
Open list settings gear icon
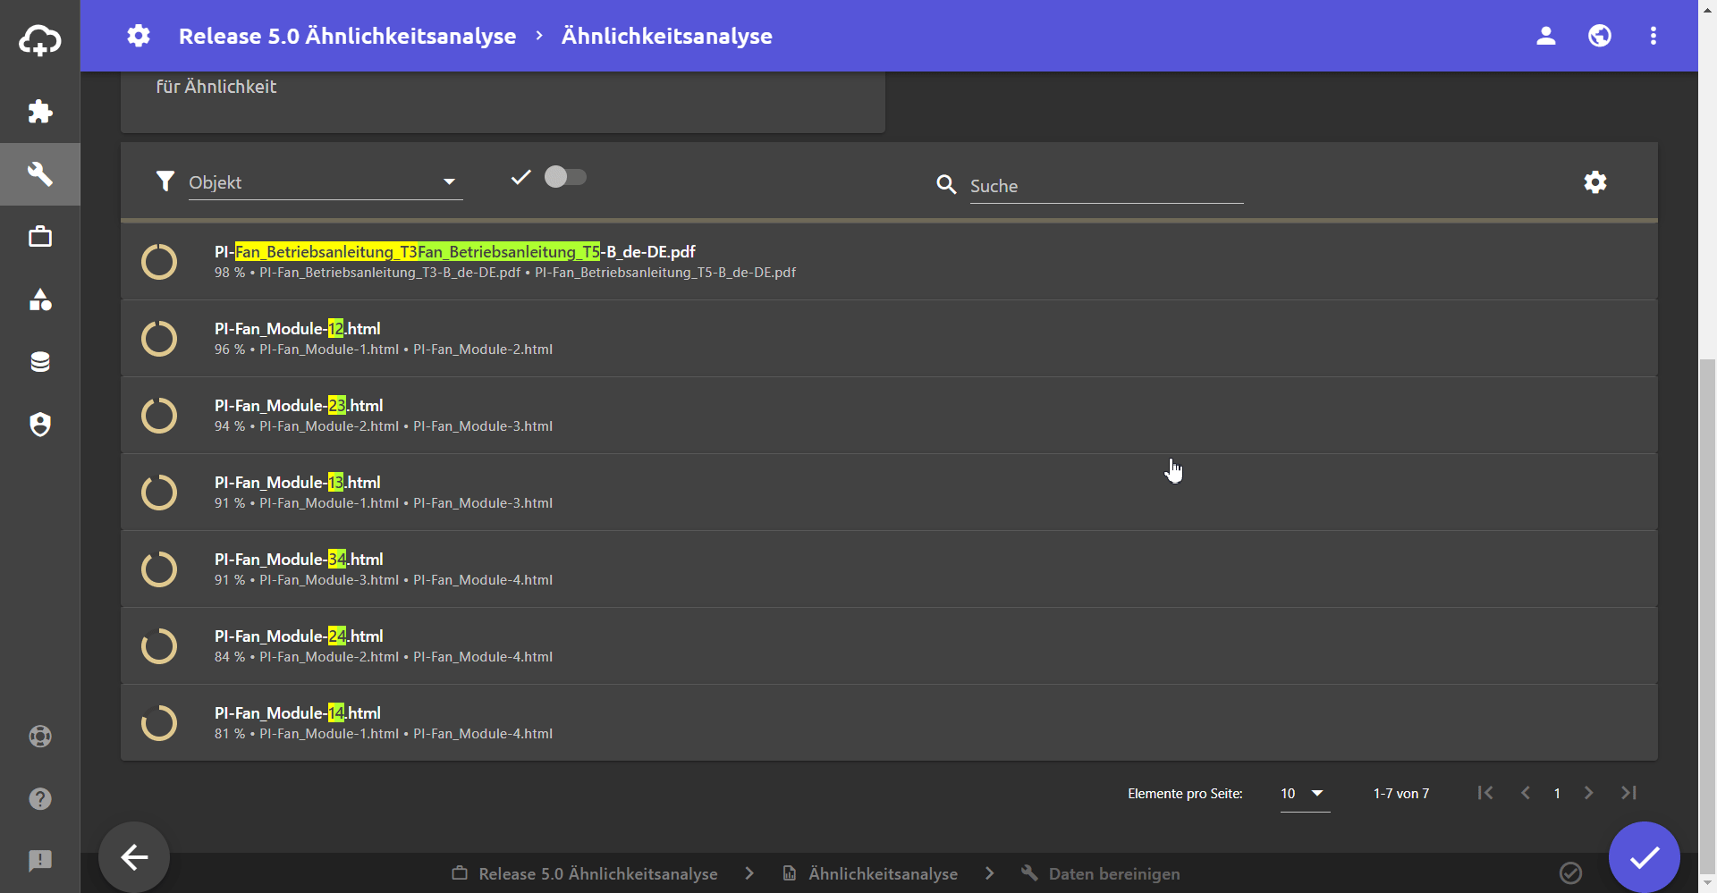[x=1595, y=182]
